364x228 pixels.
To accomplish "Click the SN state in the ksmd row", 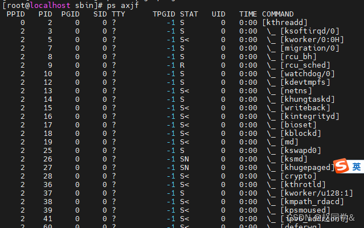I will click(x=185, y=159).
